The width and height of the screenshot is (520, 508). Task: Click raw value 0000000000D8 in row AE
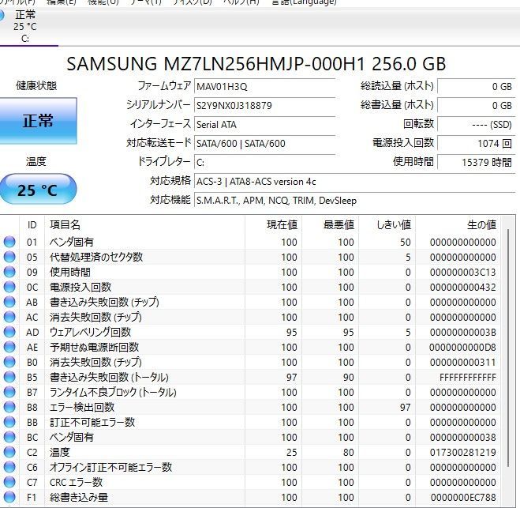tap(462, 347)
